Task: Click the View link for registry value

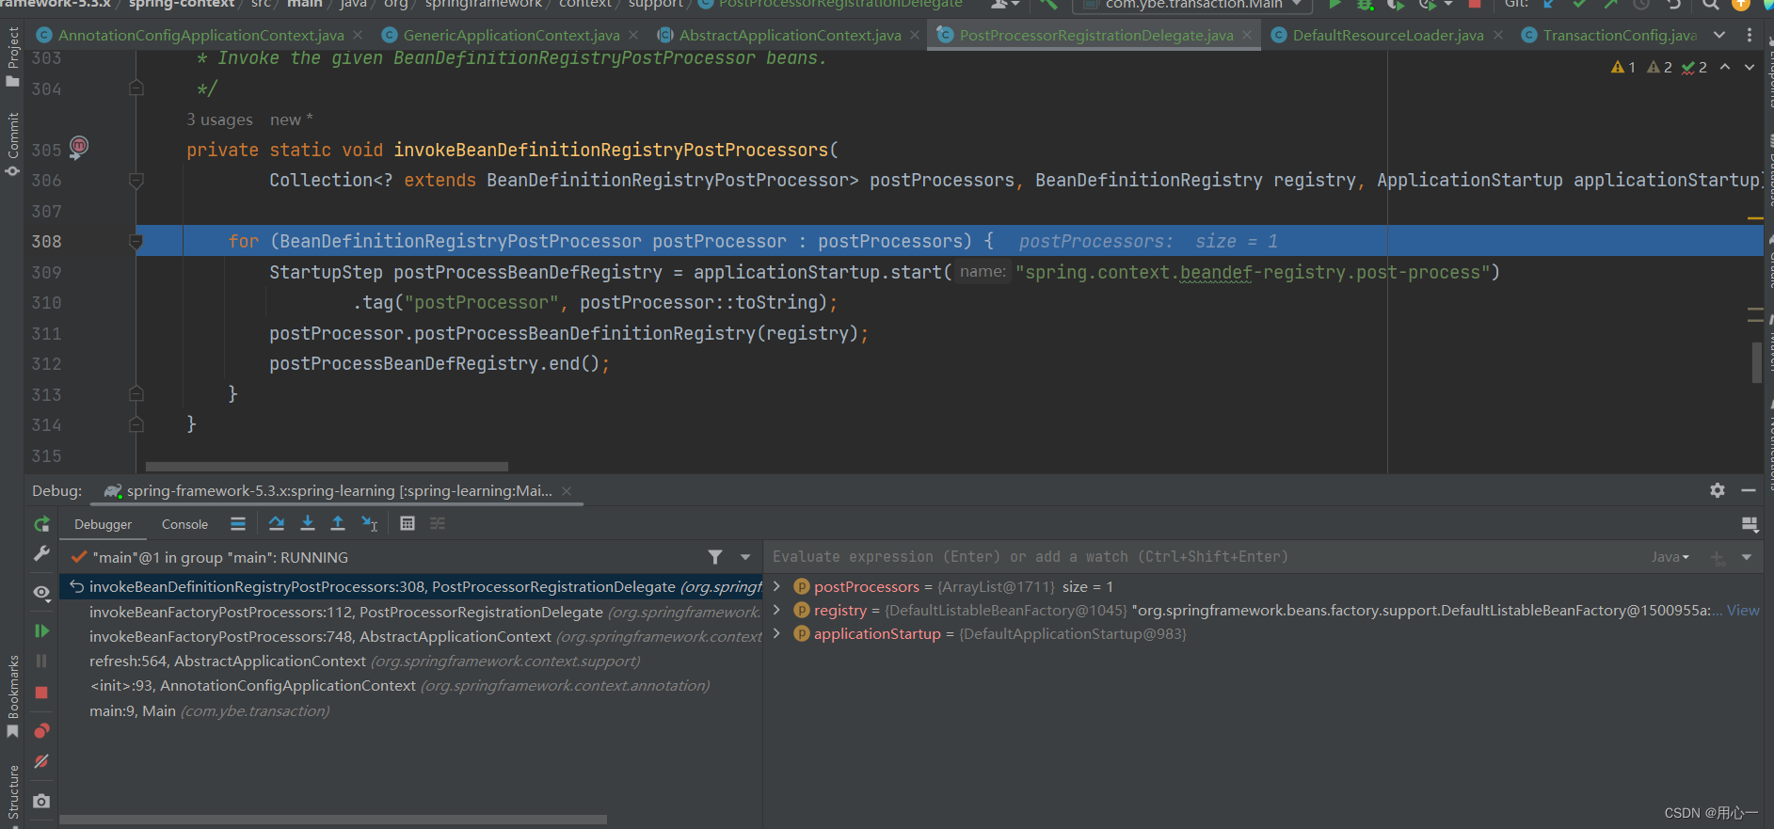Action: coord(1743,610)
